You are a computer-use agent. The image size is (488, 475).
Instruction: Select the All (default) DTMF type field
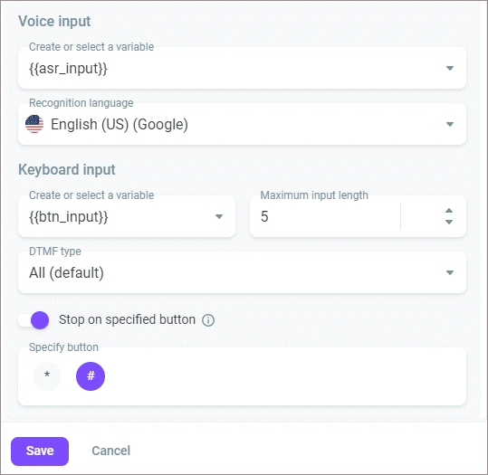tap(242, 272)
